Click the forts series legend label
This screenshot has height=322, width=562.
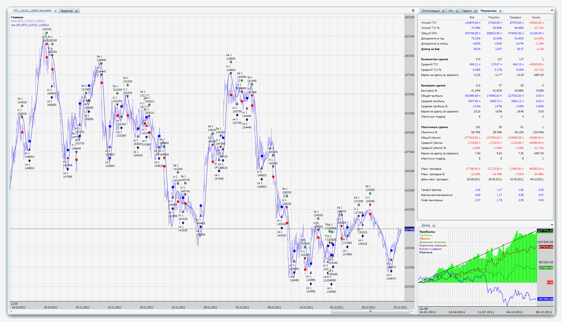coord(28,21)
